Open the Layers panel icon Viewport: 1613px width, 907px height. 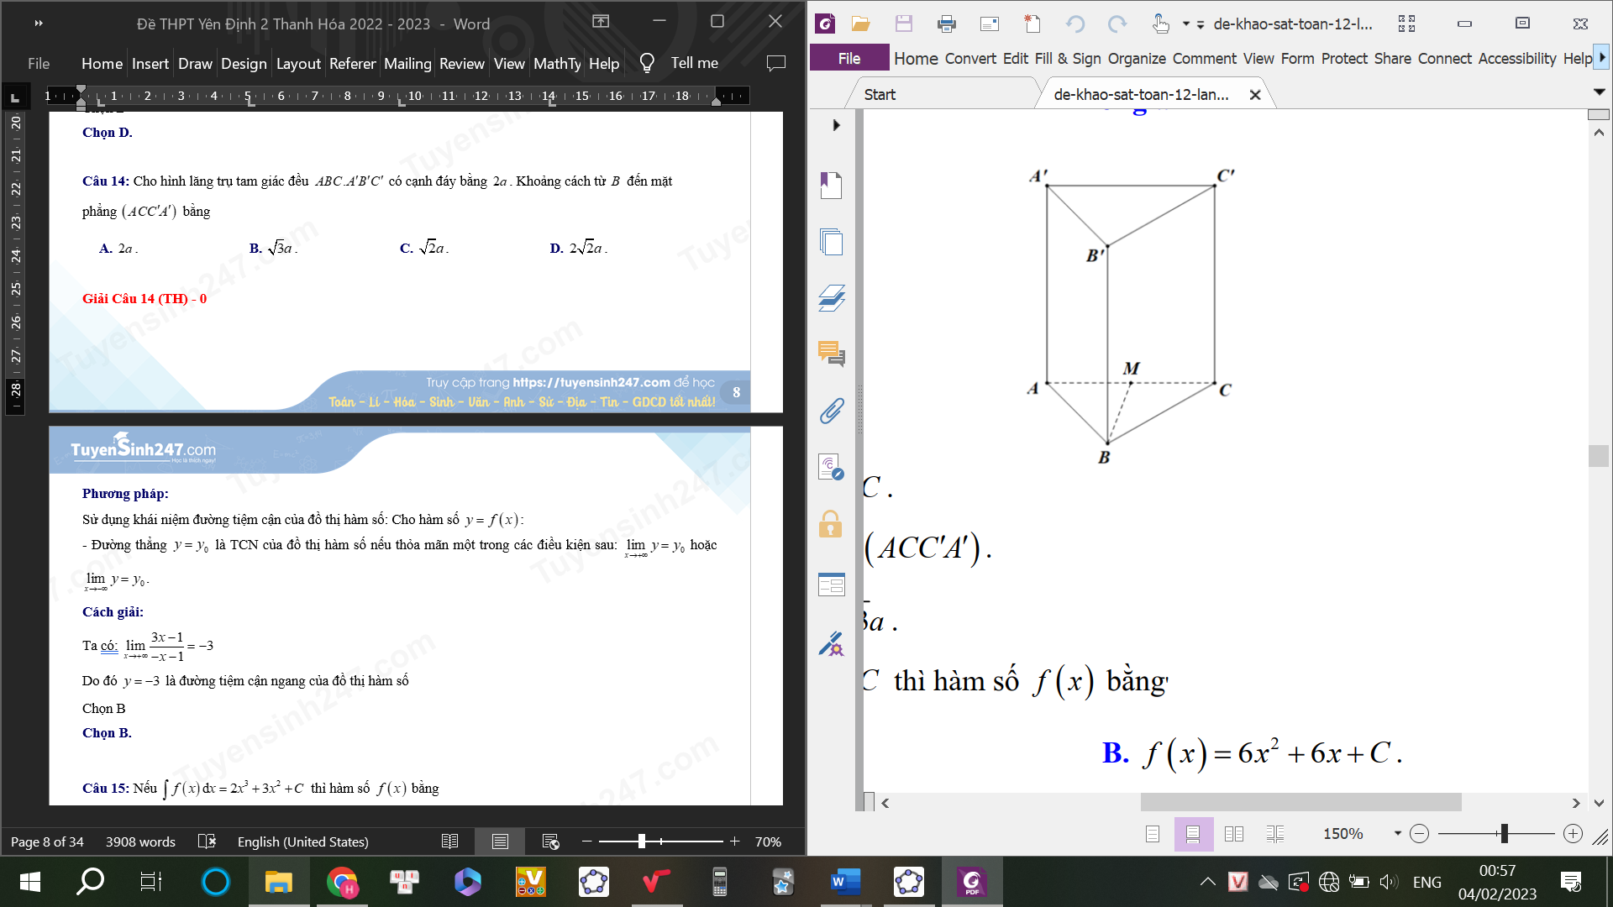tap(831, 298)
